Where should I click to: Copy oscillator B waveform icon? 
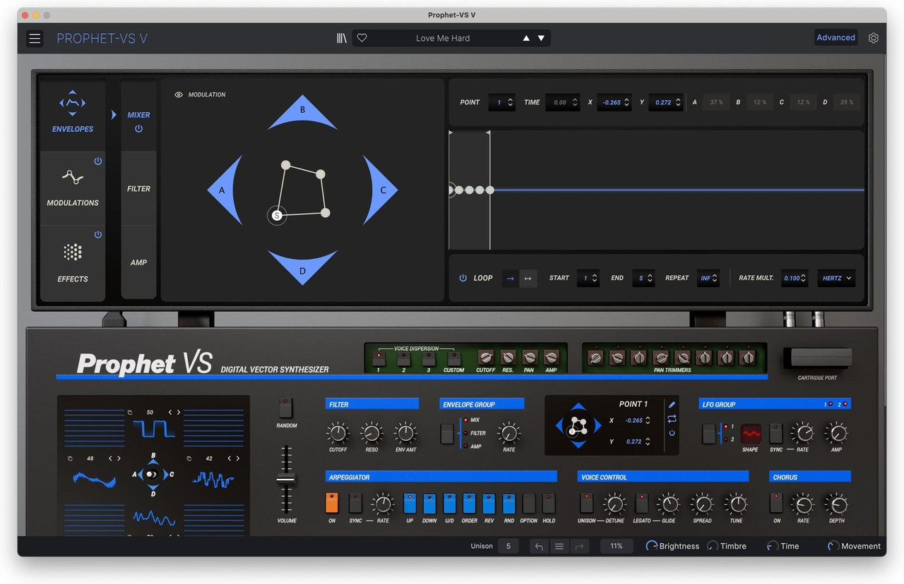tap(129, 412)
